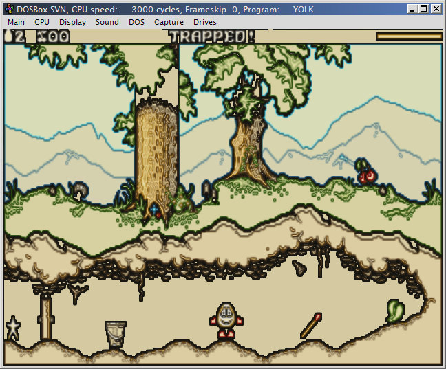Click the grey mushroom on the grass
The height and width of the screenshot is (369, 446).
point(80,191)
